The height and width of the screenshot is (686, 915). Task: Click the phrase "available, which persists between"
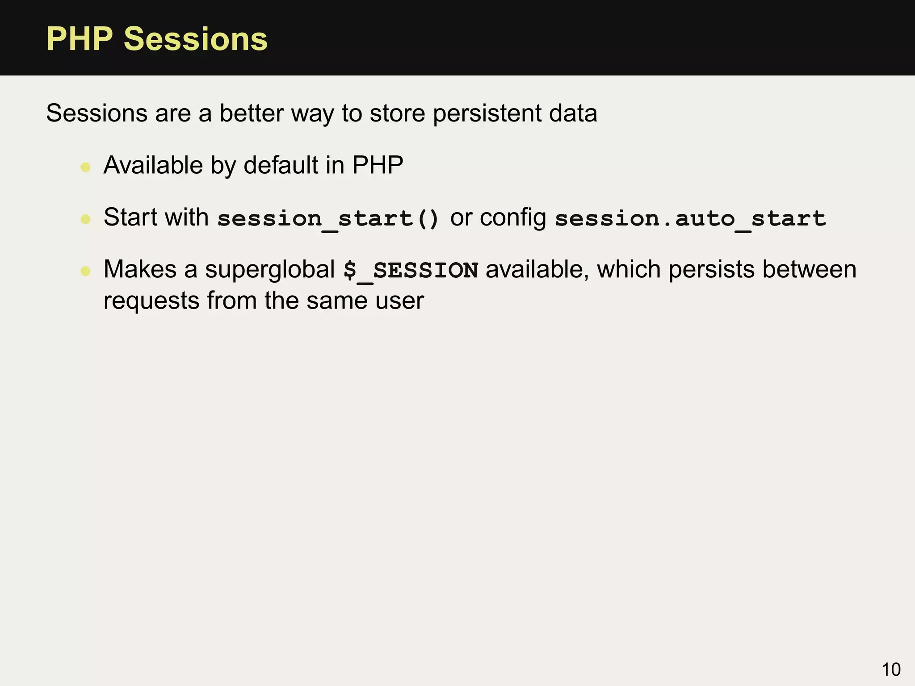pyautogui.click(x=671, y=269)
